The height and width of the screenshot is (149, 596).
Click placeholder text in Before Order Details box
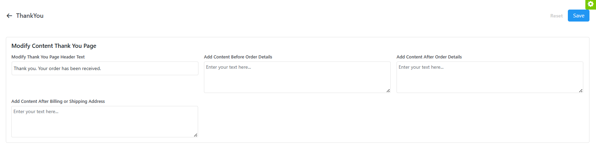[228, 67]
